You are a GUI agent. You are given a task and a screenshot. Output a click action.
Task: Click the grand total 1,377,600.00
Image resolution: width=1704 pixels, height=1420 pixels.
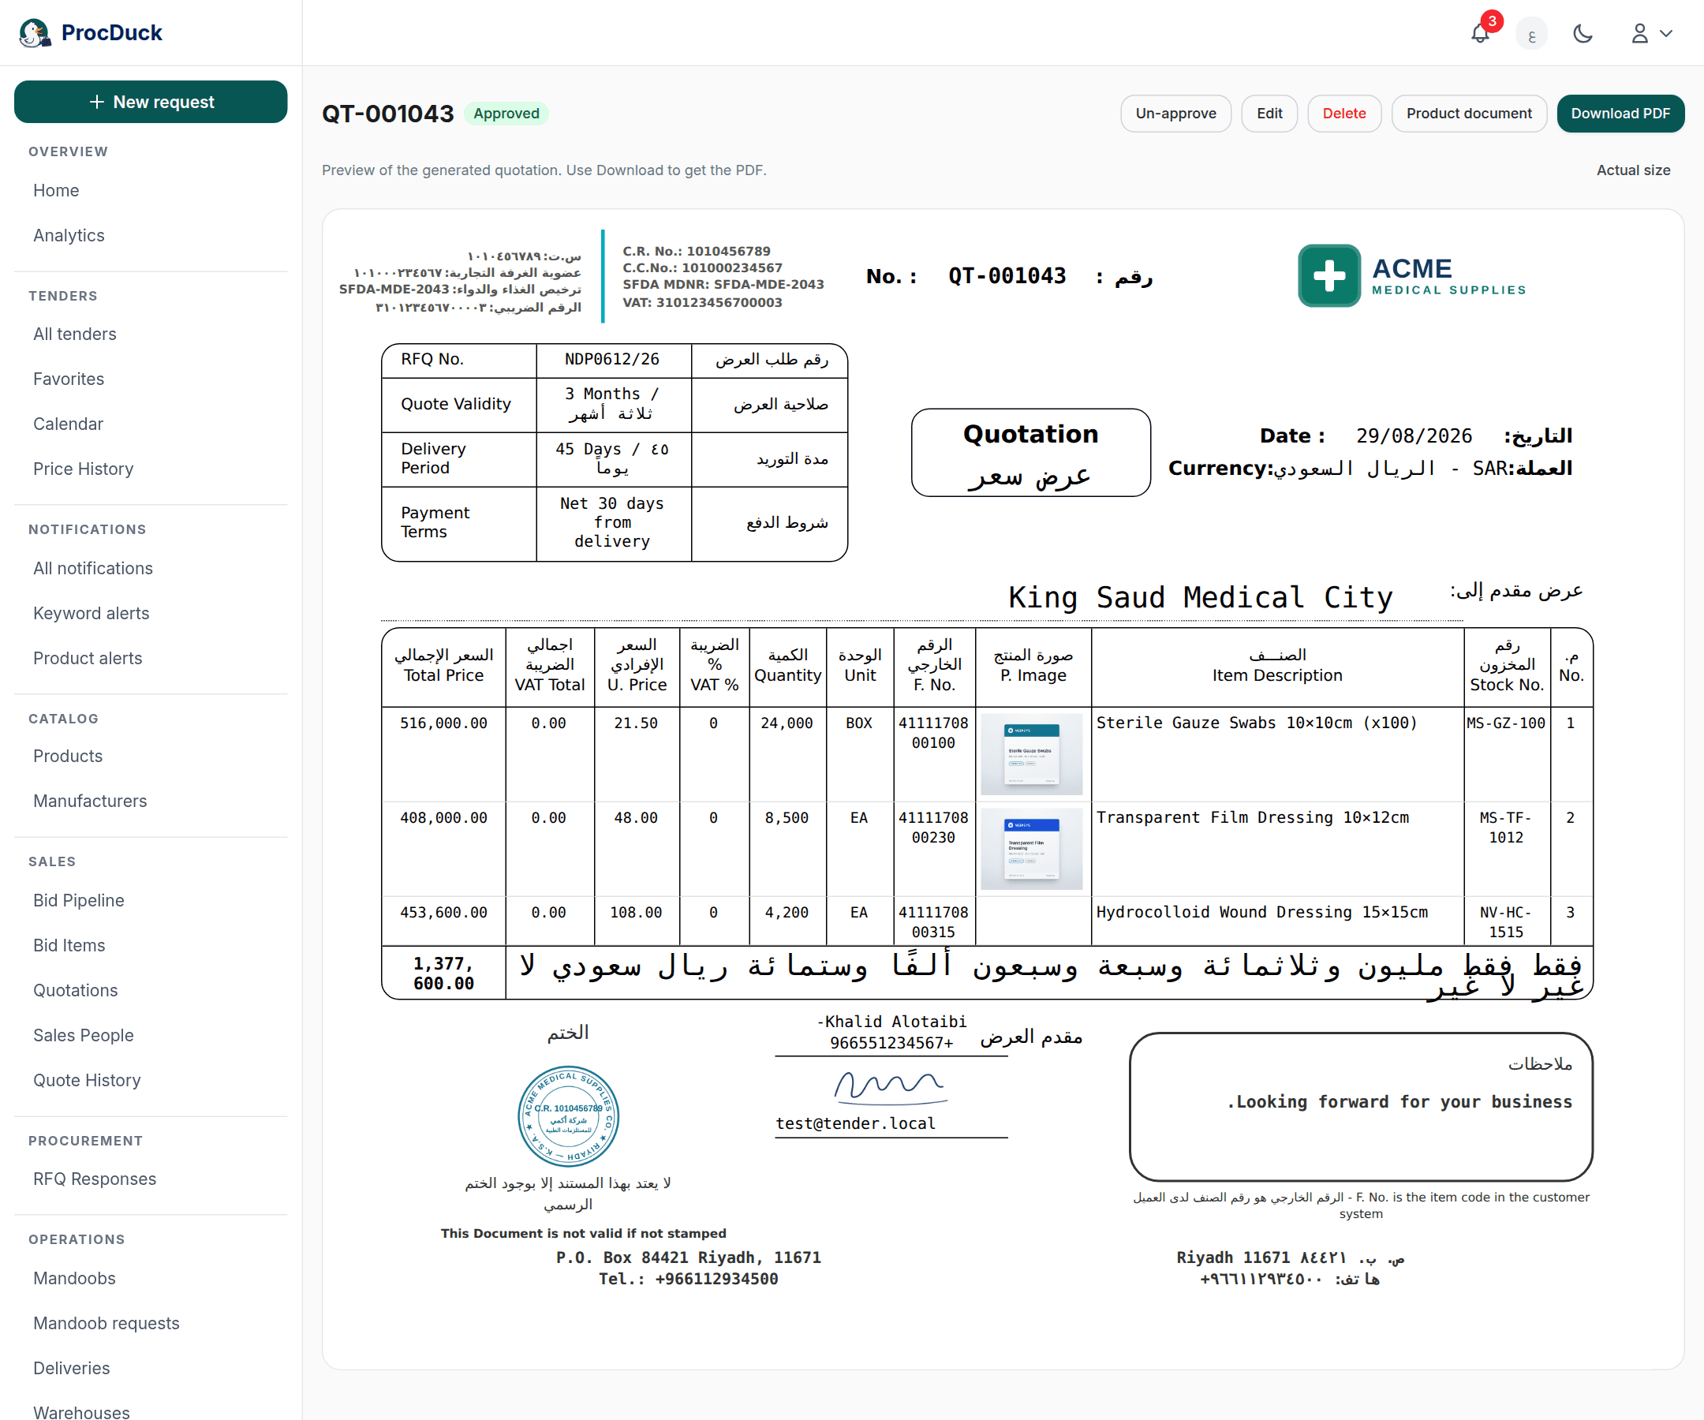point(443,973)
